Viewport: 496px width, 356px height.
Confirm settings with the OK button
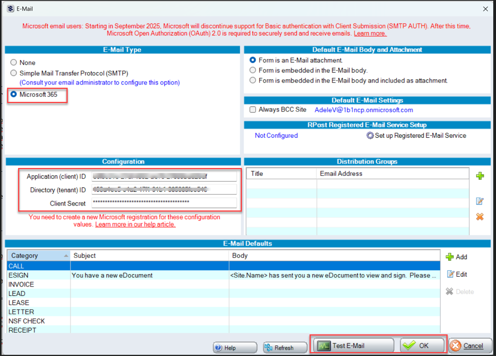tap(422, 346)
